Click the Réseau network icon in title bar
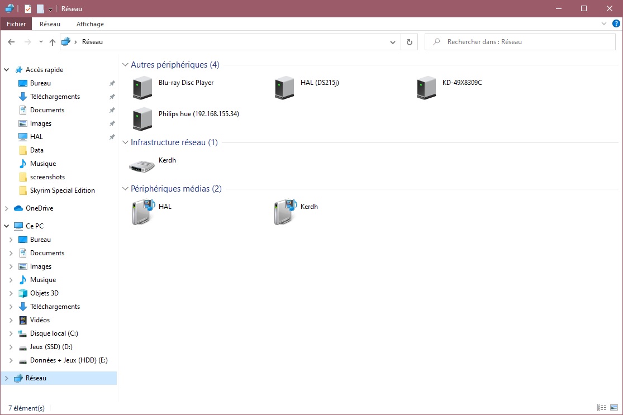This screenshot has width=623, height=415. tap(9, 9)
